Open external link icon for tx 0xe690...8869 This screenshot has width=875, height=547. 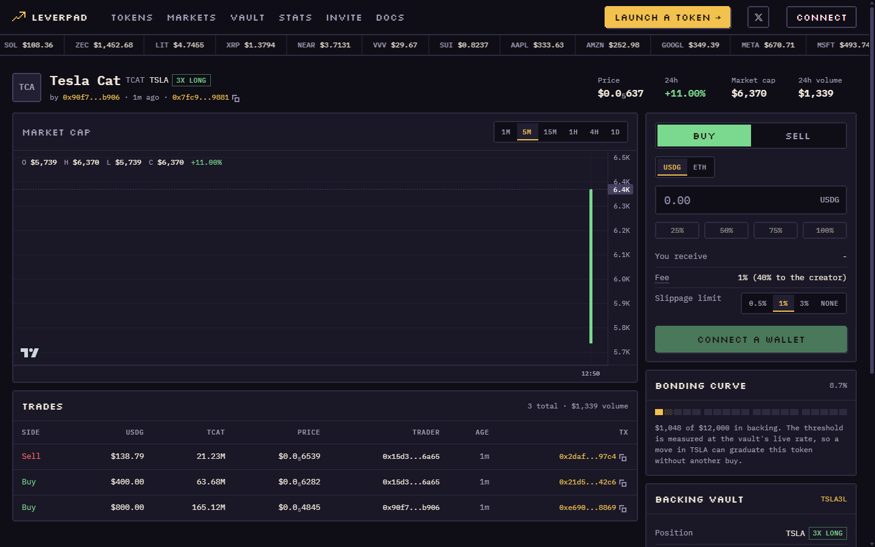pyautogui.click(x=623, y=508)
